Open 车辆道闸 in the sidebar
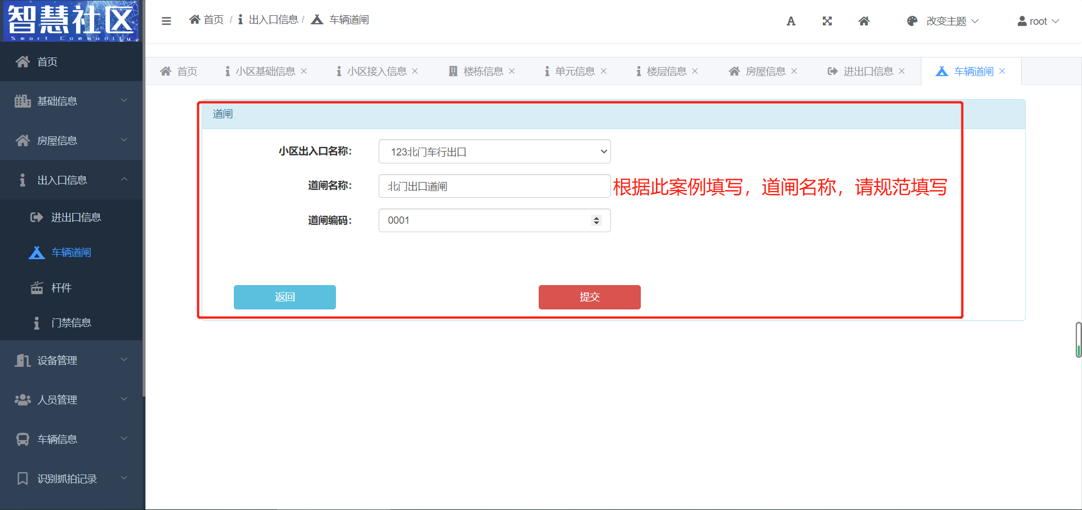This screenshot has width=1082, height=510. [71, 252]
